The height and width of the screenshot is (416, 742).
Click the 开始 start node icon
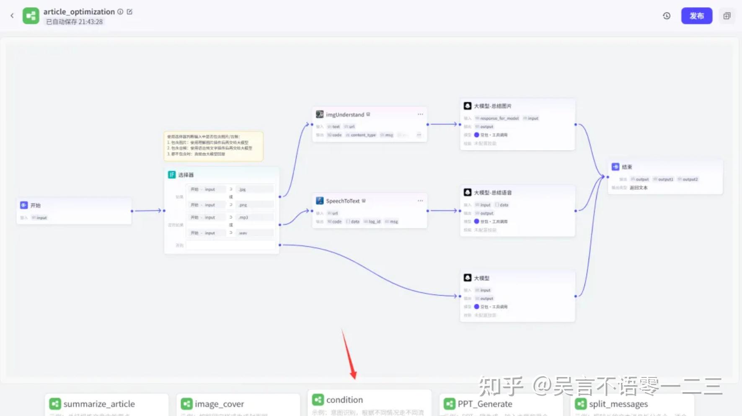(23, 205)
